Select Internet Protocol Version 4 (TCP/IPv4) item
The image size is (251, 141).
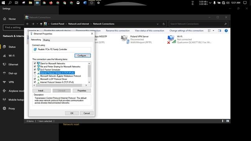click(x=57, y=73)
